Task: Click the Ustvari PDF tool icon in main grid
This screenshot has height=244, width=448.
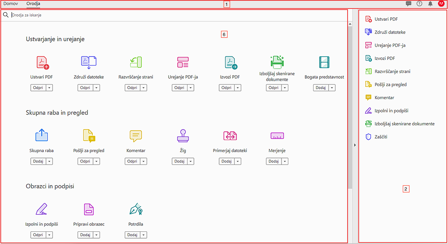Action: [43, 62]
